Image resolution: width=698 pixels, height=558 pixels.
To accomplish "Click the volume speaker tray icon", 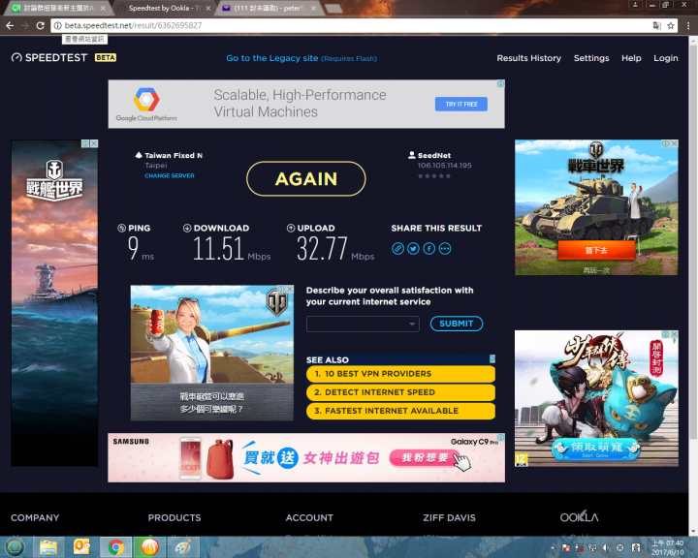I will [x=605, y=547].
